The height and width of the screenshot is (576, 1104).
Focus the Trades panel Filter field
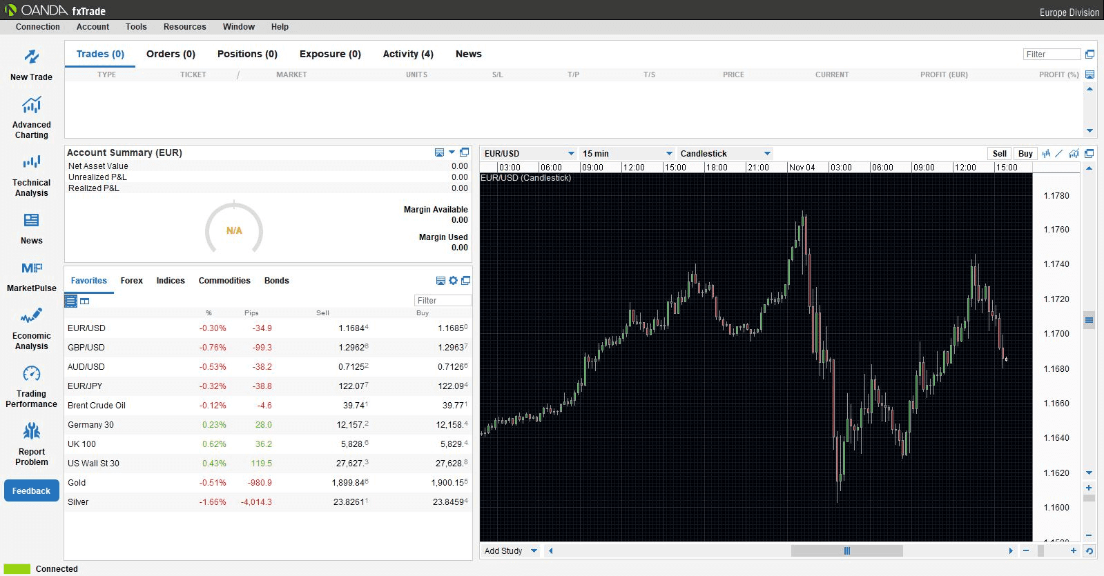click(1052, 54)
